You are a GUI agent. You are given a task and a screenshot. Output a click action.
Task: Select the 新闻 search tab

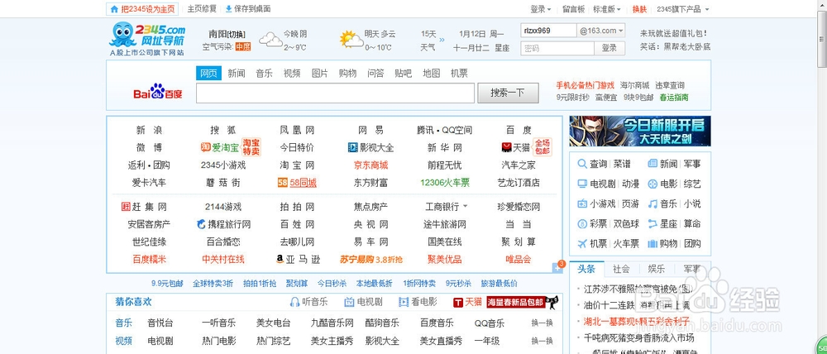(237, 74)
